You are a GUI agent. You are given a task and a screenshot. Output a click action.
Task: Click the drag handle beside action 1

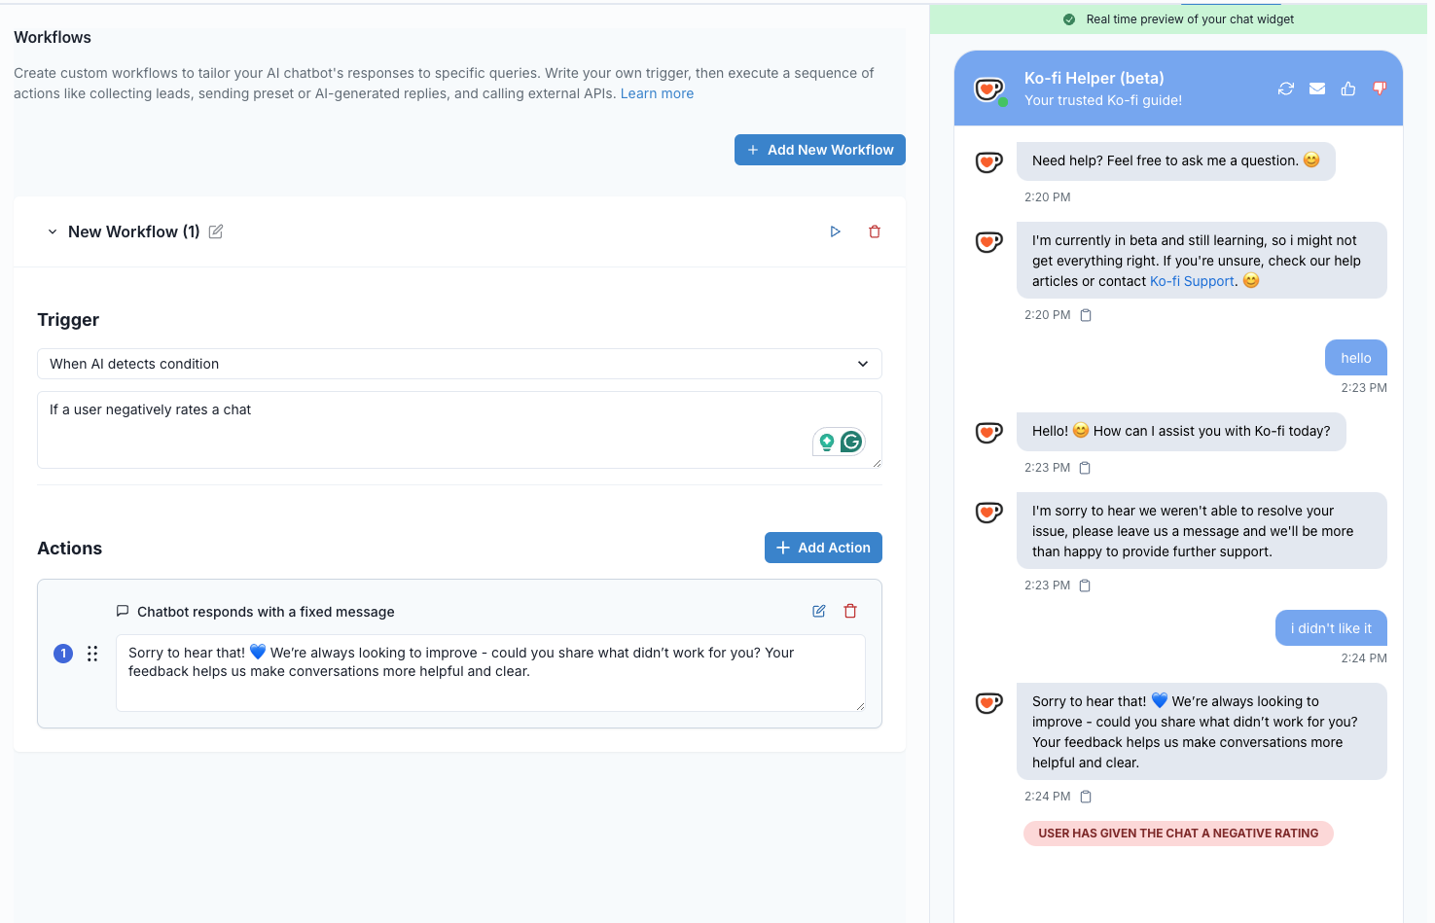(92, 654)
